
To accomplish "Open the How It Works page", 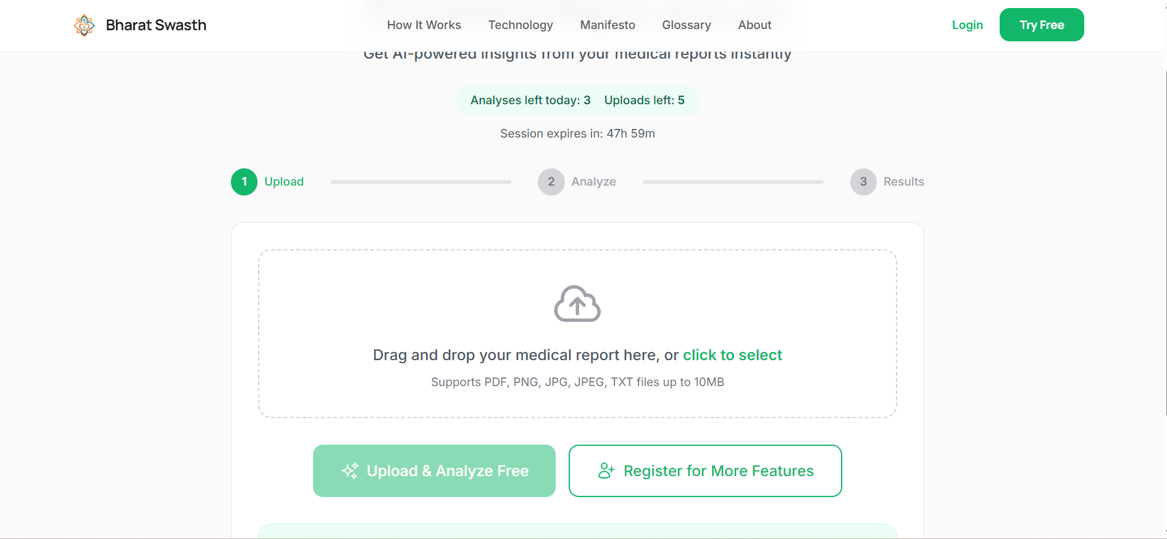I will (x=424, y=25).
